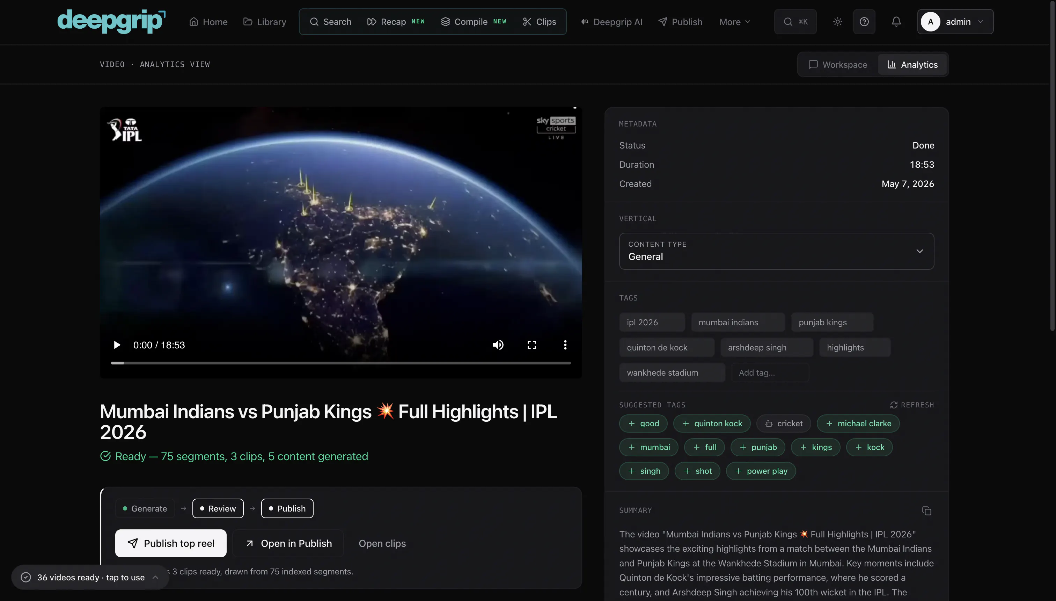Click the video title heading
The height and width of the screenshot is (601, 1056).
[x=328, y=421]
